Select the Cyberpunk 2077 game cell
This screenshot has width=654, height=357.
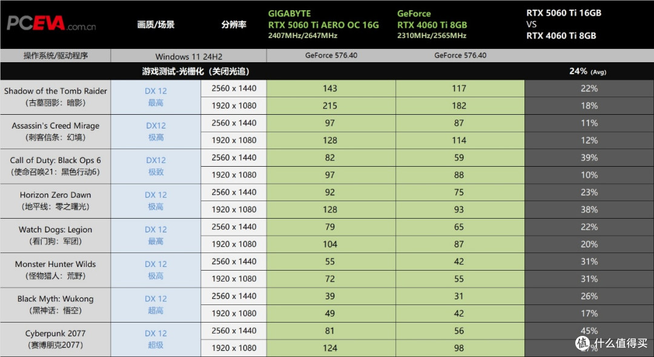click(x=56, y=339)
